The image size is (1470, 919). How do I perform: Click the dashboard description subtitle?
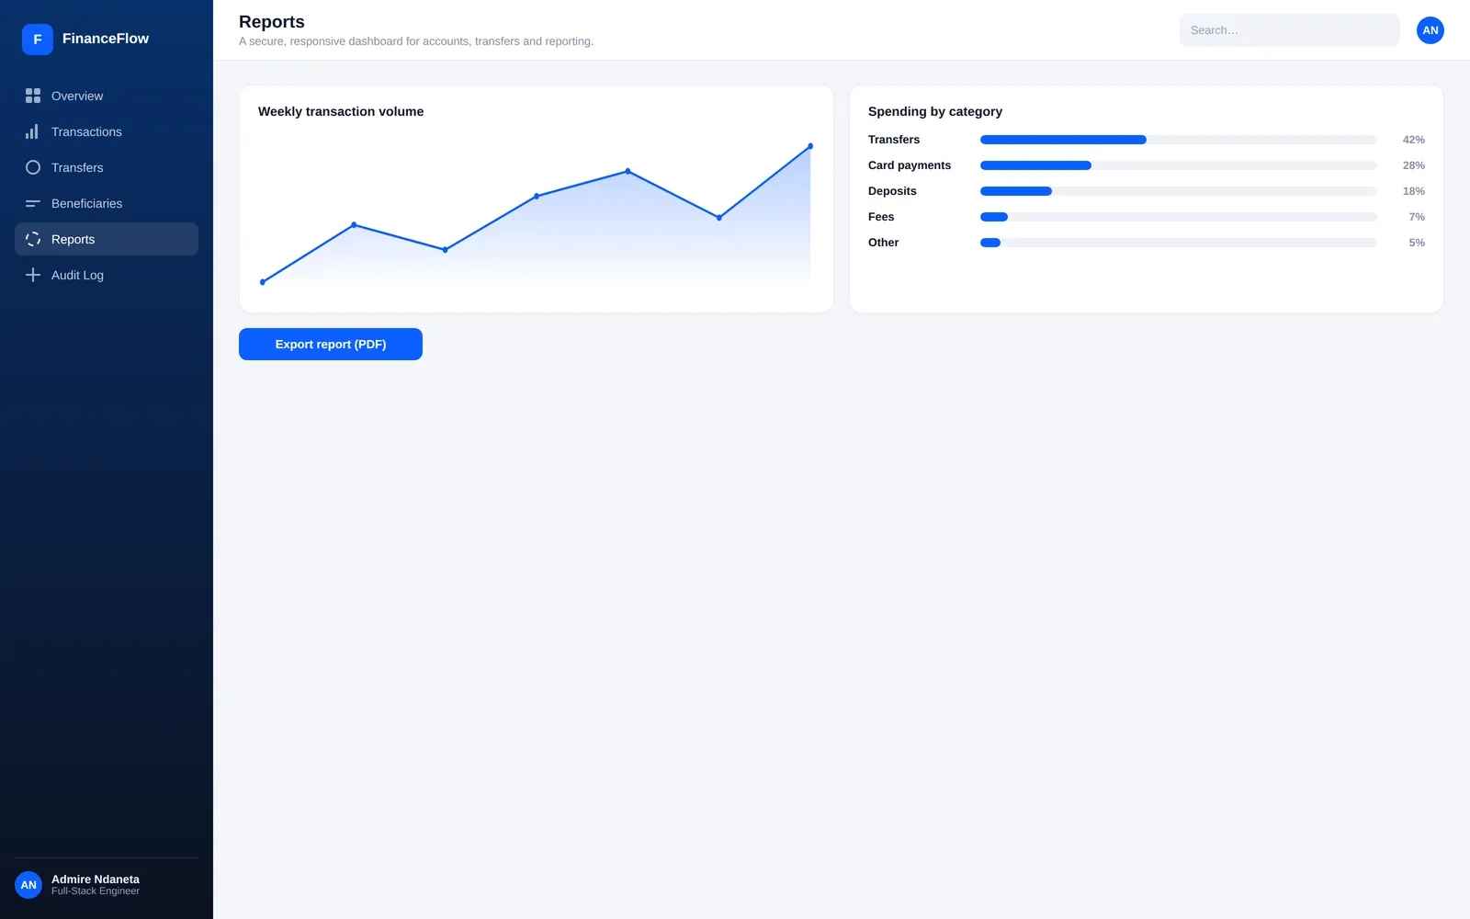[416, 41]
